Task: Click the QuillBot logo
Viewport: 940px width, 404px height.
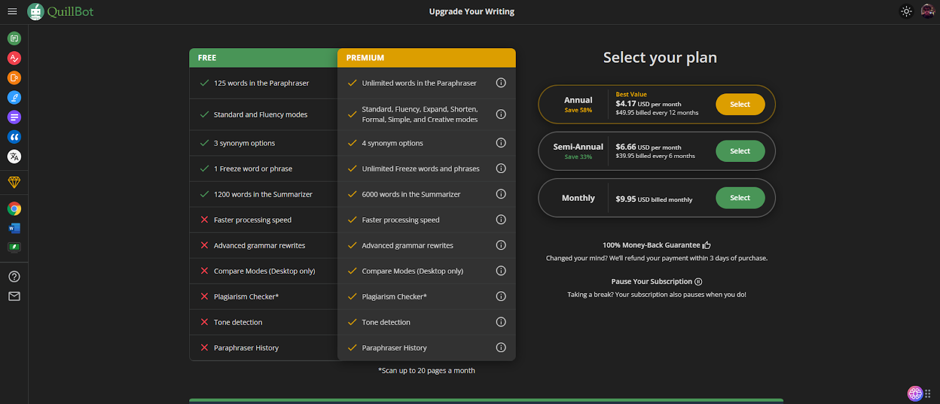Action: (61, 11)
